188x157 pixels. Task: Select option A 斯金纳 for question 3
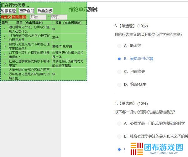(x=119, y=46)
